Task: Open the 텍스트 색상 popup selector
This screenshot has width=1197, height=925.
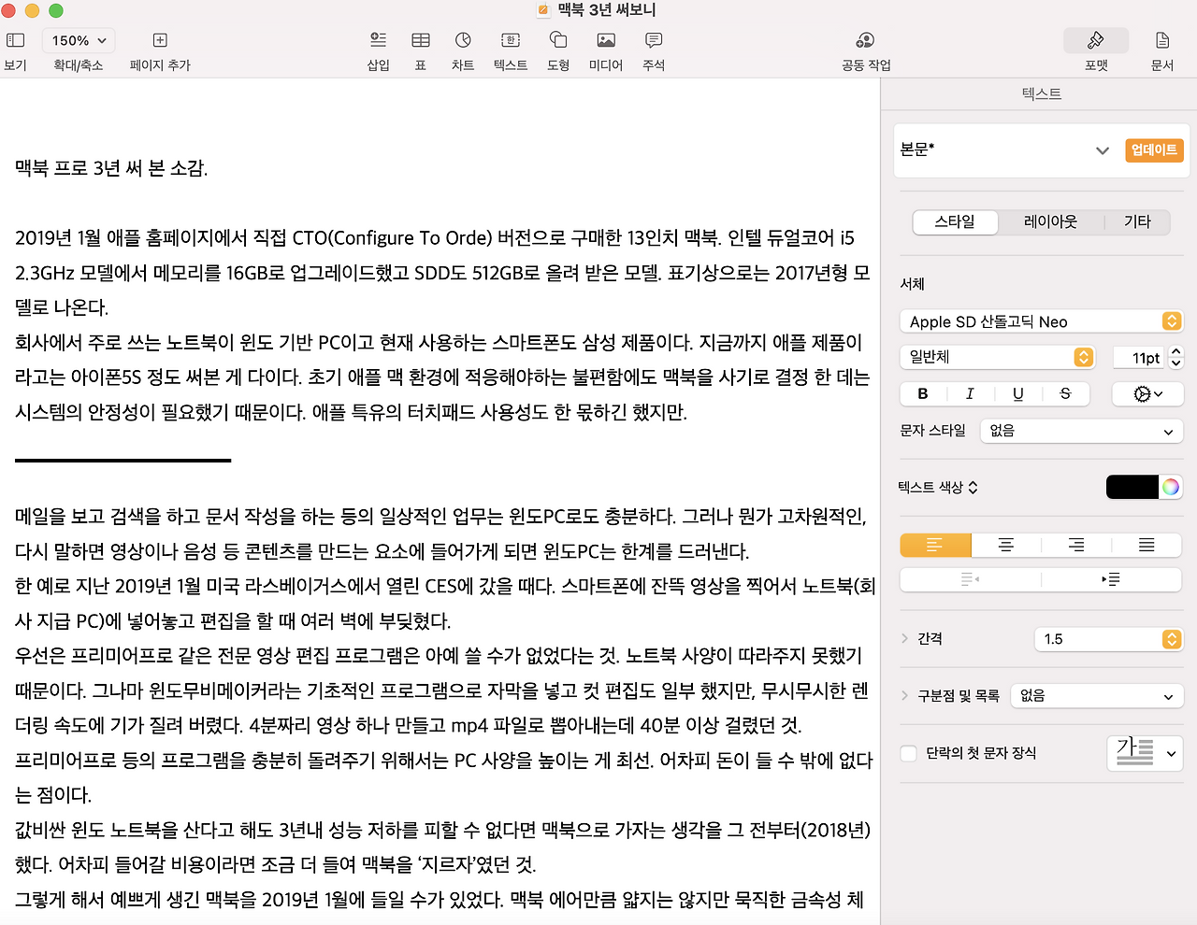Action: (938, 487)
